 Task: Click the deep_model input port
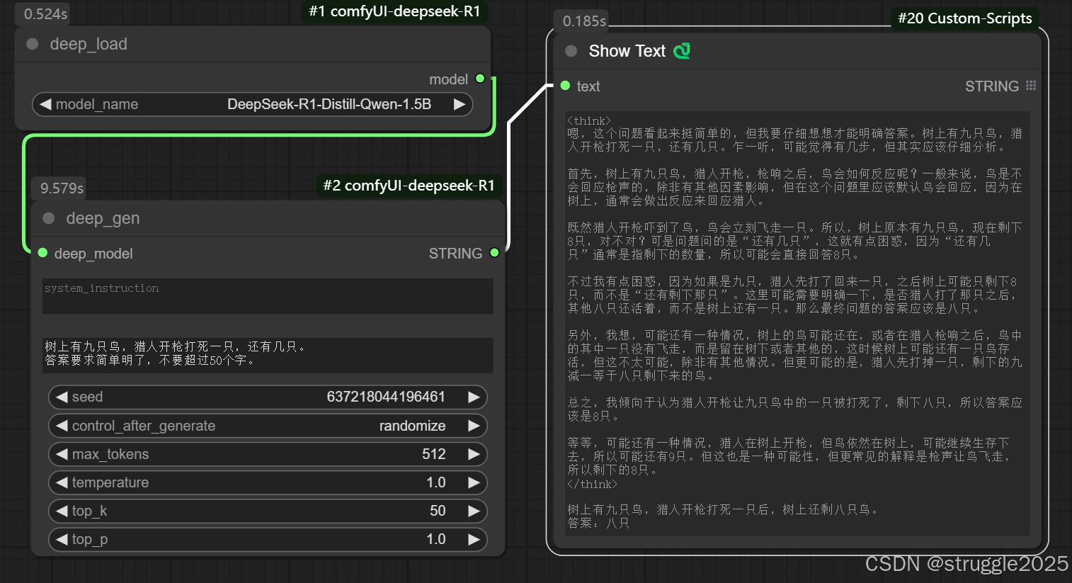tap(42, 253)
